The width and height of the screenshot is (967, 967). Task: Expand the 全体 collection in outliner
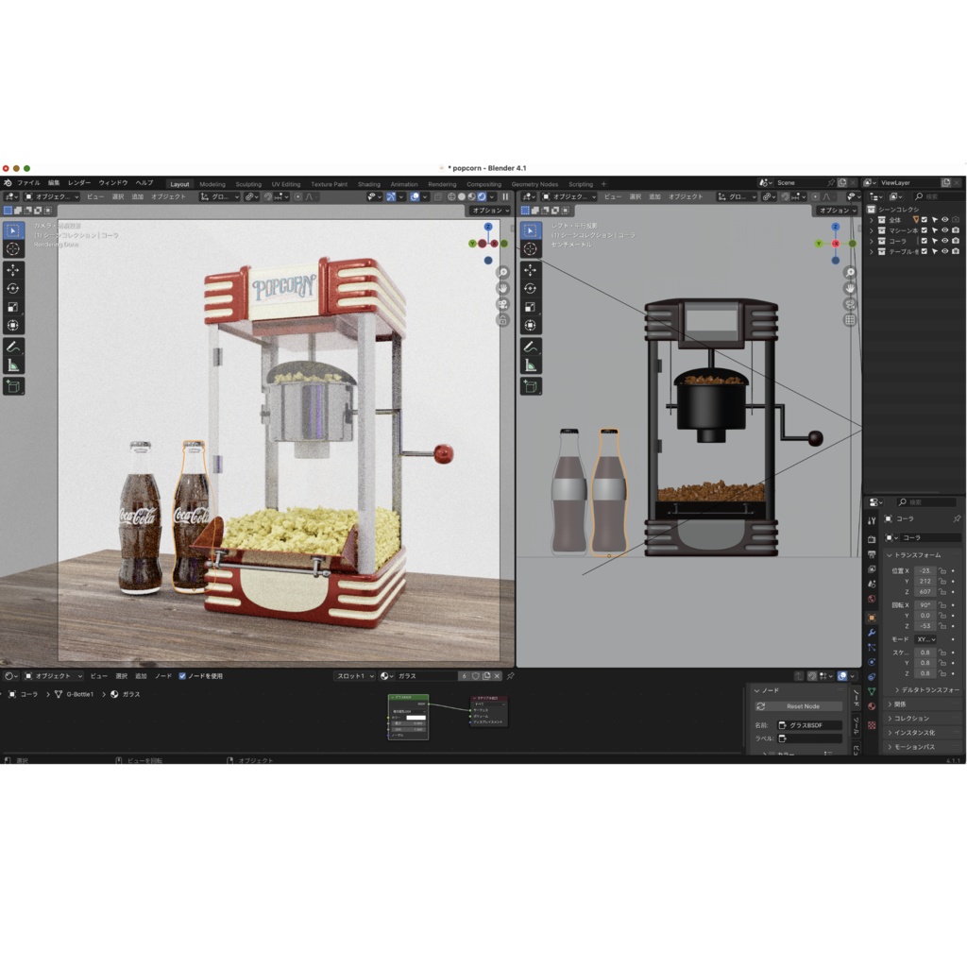[872, 220]
